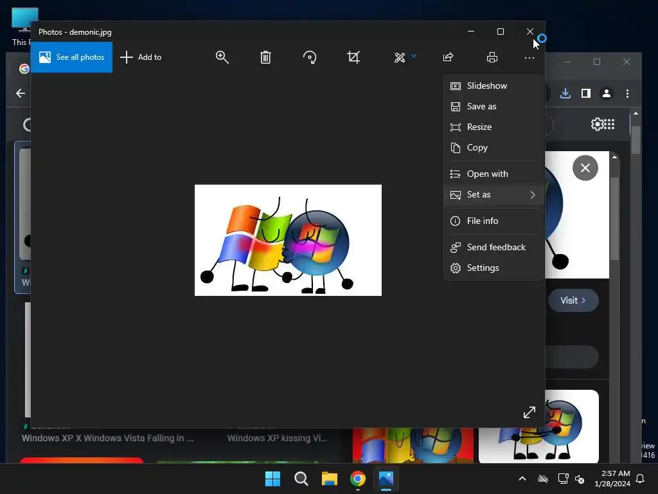Click the network tray icon

563,479
